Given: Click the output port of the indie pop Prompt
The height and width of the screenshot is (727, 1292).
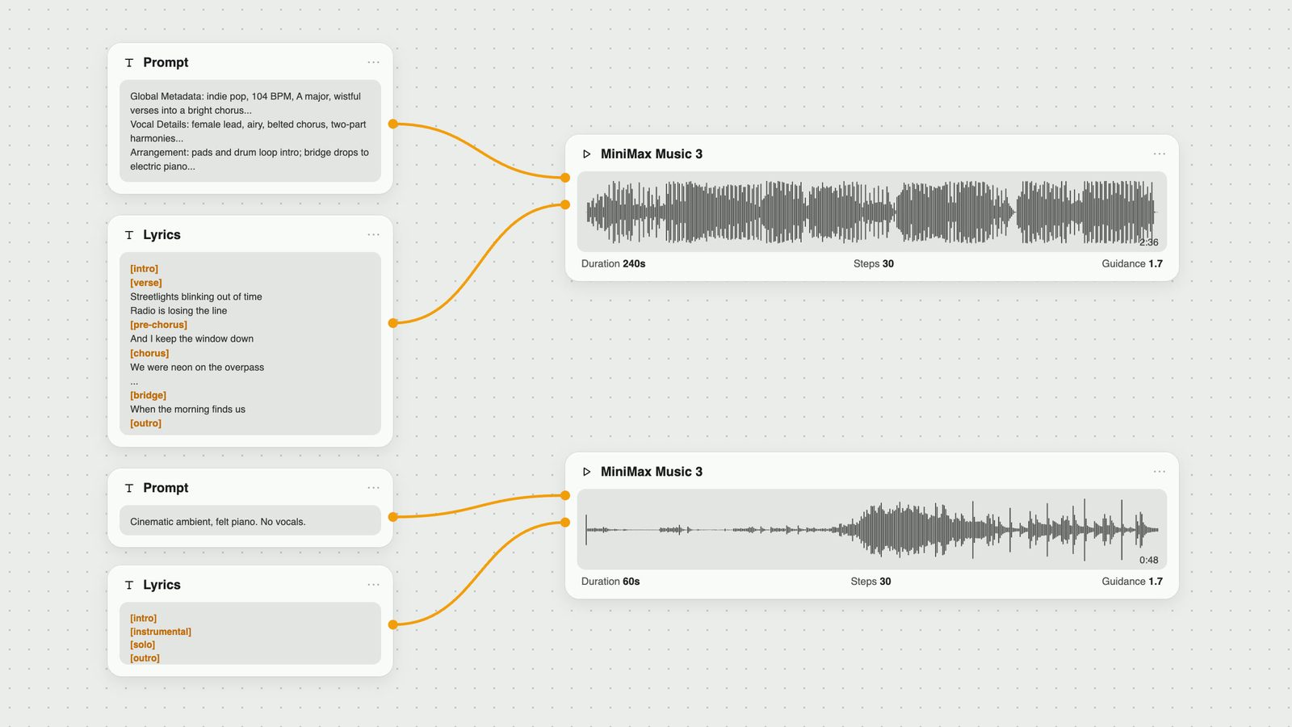Looking at the screenshot, I should [x=393, y=124].
